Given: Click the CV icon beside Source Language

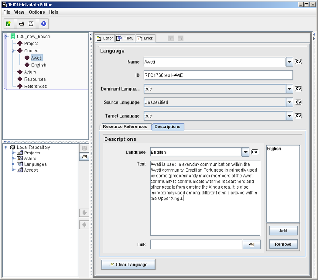Looking at the screenshot, I should tap(299, 102).
